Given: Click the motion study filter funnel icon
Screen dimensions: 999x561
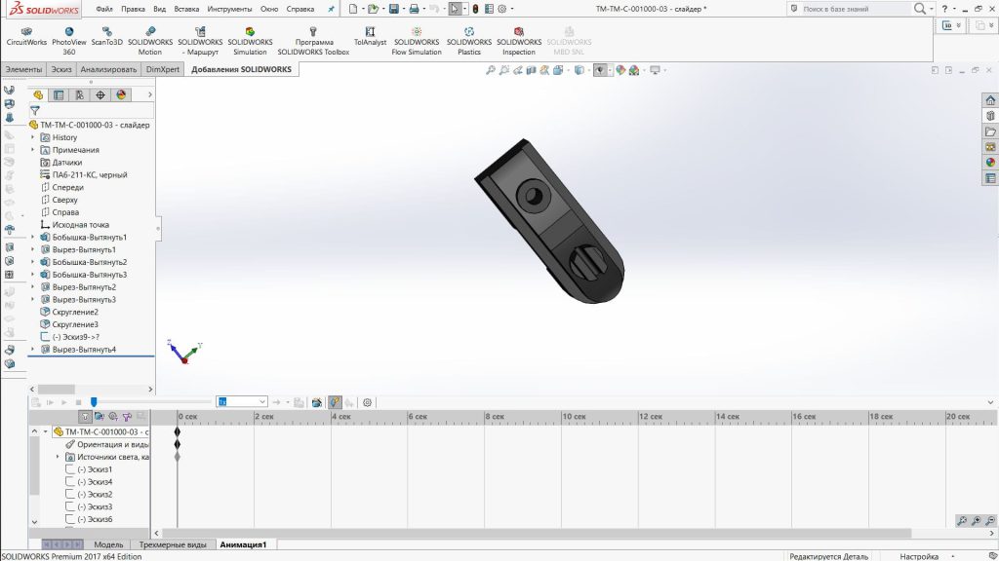Looking at the screenshot, I should click(85, 417).
